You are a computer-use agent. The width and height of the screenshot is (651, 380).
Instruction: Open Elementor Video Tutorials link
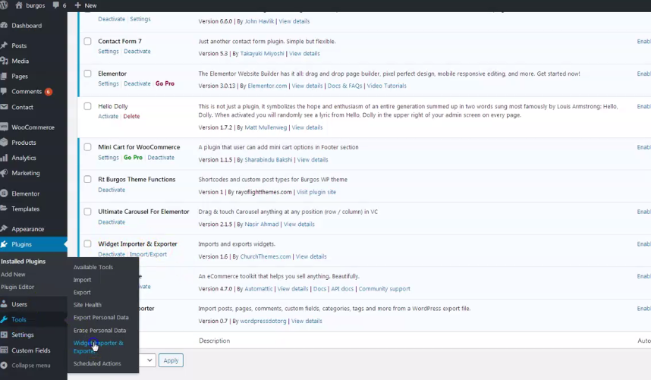click(386, 86)
